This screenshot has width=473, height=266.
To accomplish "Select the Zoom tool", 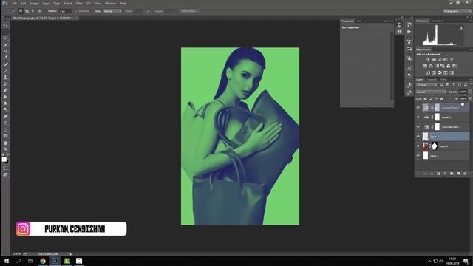I will (5, 149).
